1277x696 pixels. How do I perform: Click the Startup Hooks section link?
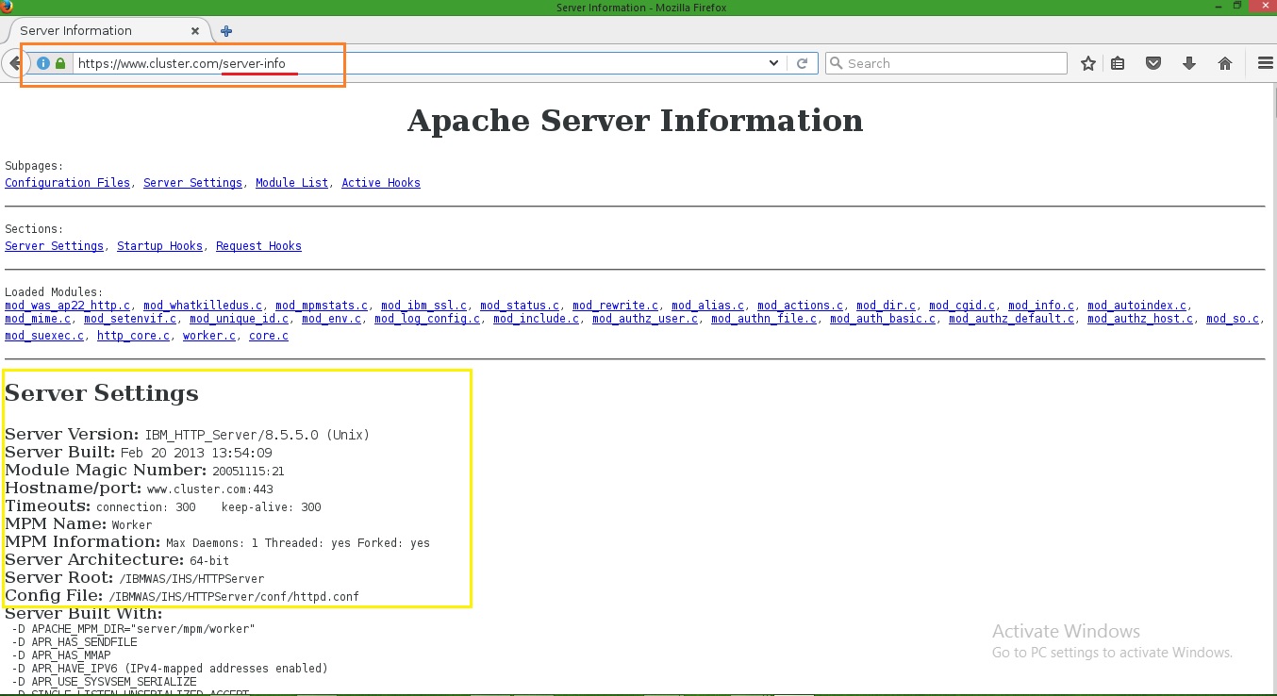click(x=159, y=245)
